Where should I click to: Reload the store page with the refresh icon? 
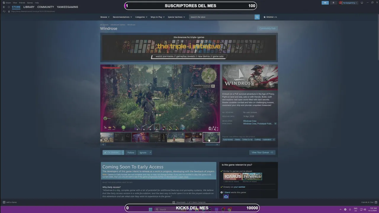[x=4, y=11]
